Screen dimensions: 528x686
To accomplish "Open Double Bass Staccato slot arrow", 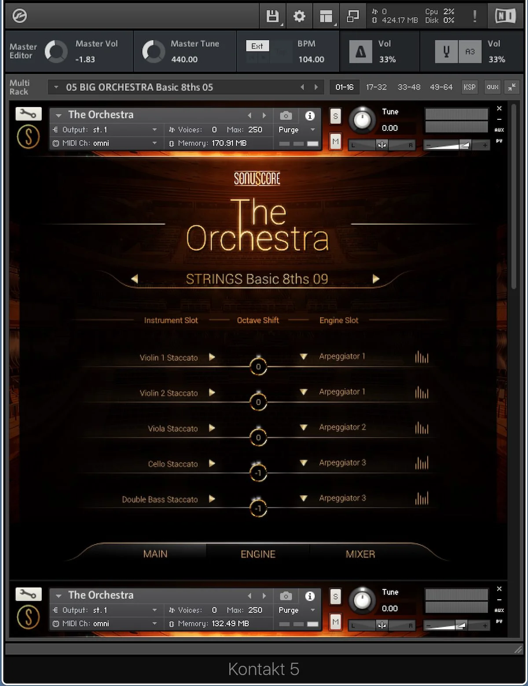I will (x=212, y=499).
